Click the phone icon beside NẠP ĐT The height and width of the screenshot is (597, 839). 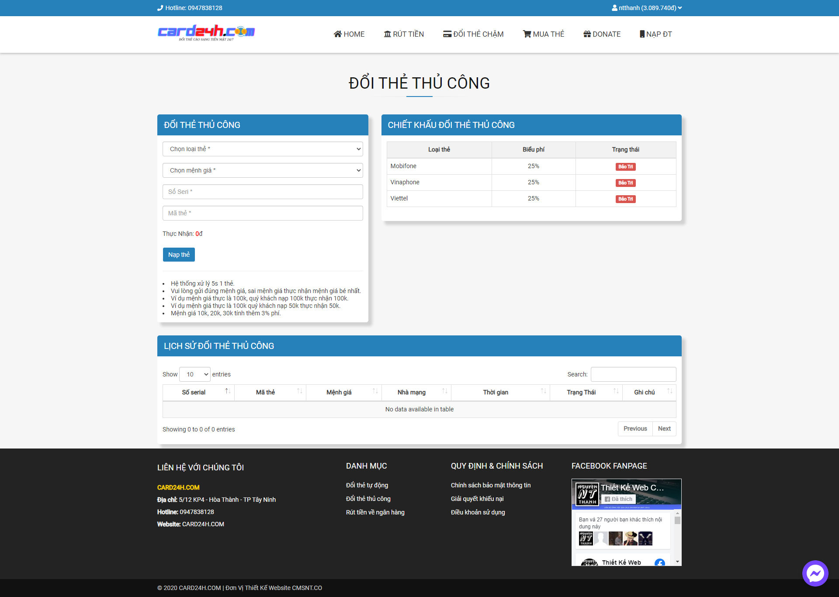(x=642, y=34)
